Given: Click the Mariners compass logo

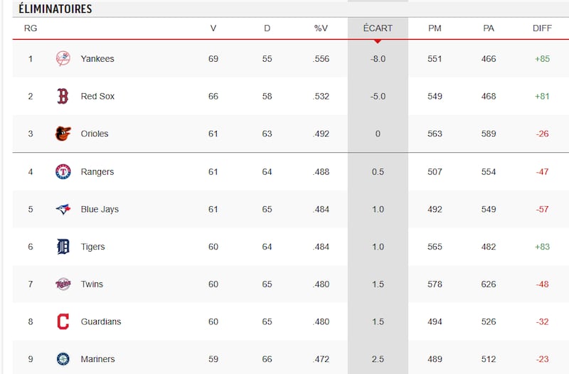Looking at the screenshot, I should [x=63, y=359].
